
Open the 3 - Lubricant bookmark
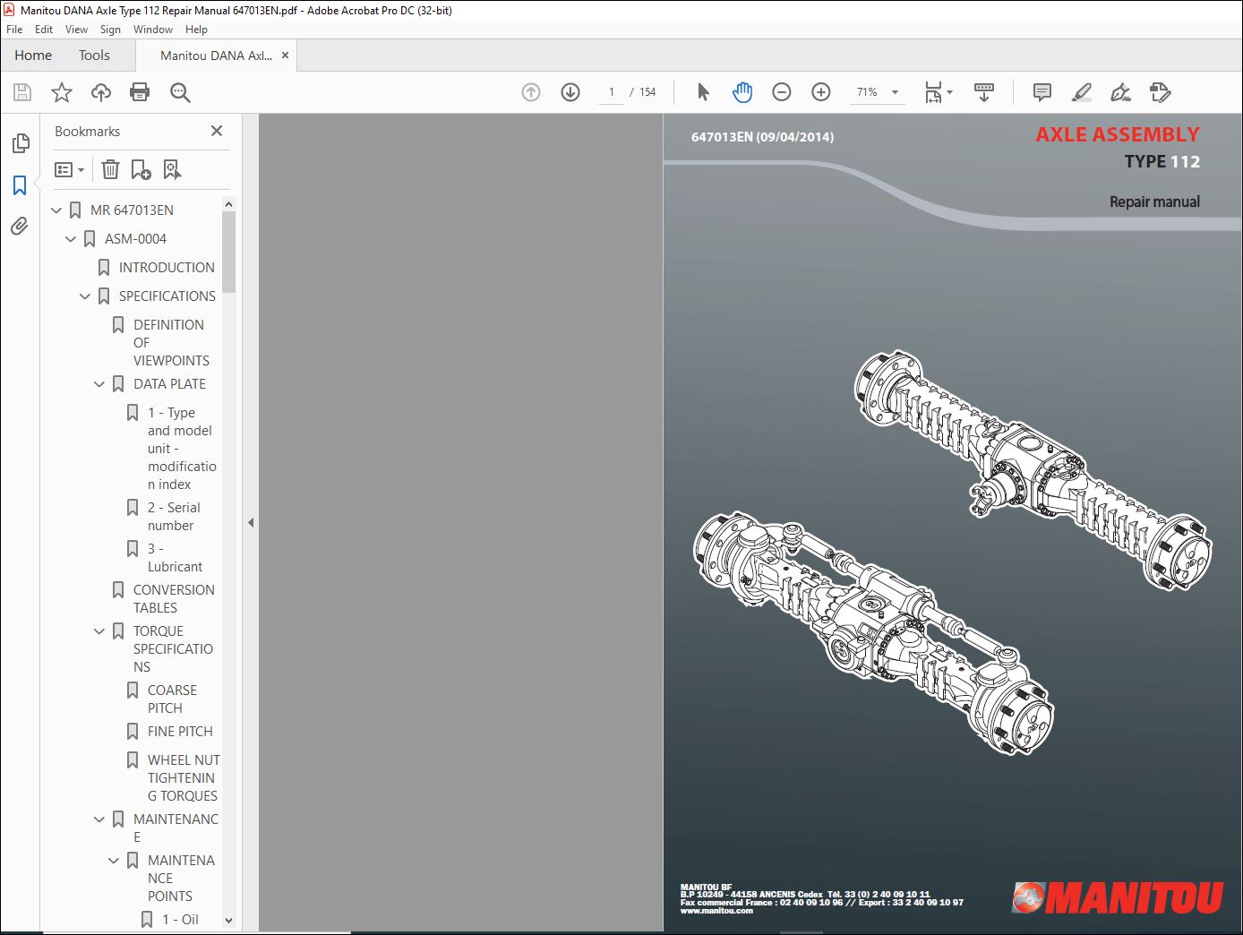tap(175, 558)
